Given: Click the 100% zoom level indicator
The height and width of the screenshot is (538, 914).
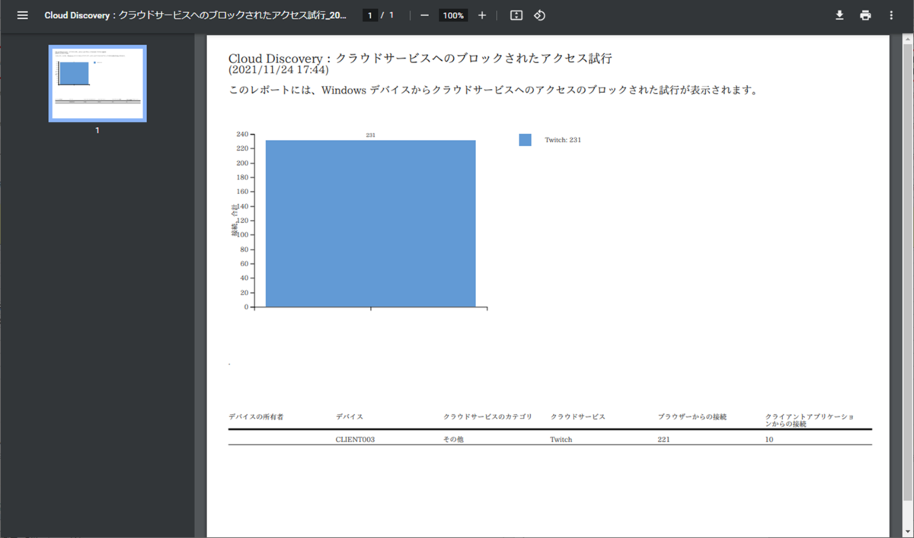Looking at the screenshot, I should (x=452, y=14).
